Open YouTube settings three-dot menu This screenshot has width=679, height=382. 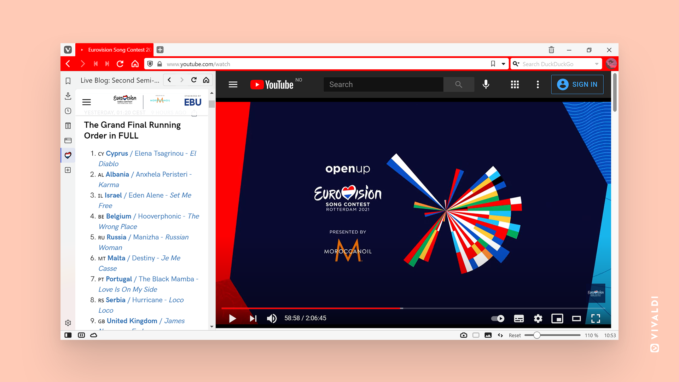[x=538, y=85]
